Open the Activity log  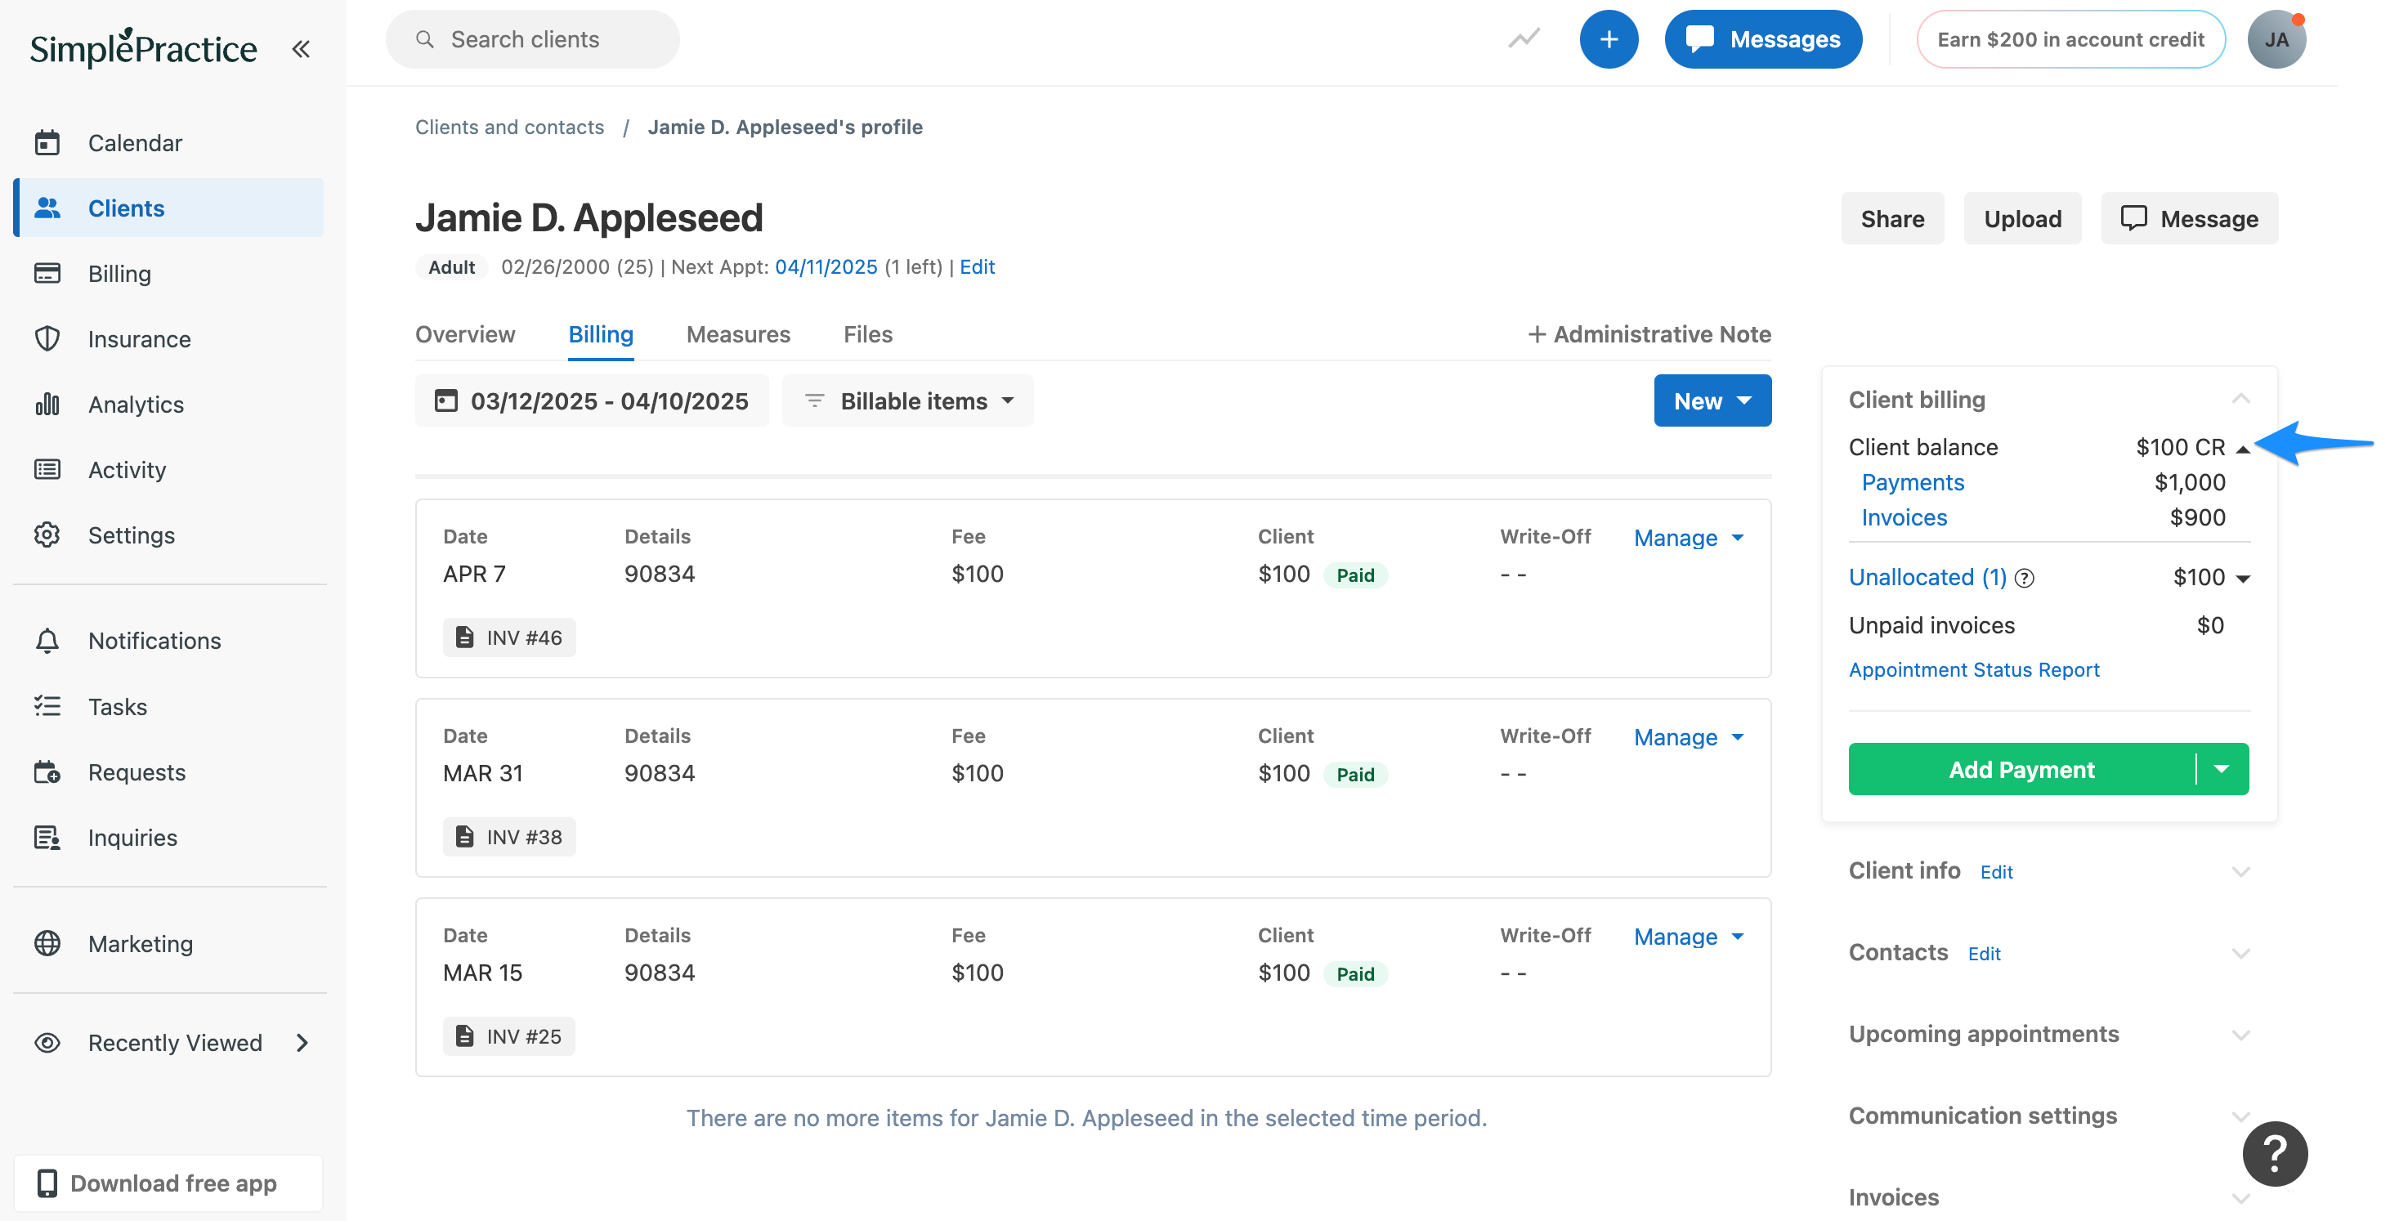click(x=169, y=469)
